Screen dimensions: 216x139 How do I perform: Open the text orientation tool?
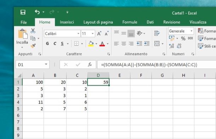tap(140, 33)
